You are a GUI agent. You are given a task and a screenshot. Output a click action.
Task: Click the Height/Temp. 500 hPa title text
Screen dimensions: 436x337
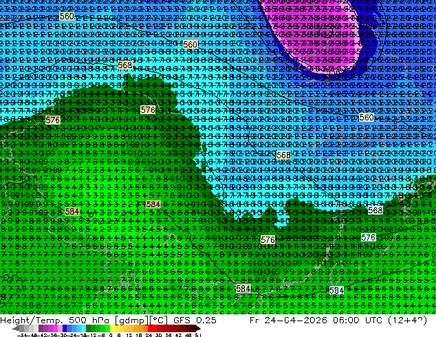[x=56, y=320]
